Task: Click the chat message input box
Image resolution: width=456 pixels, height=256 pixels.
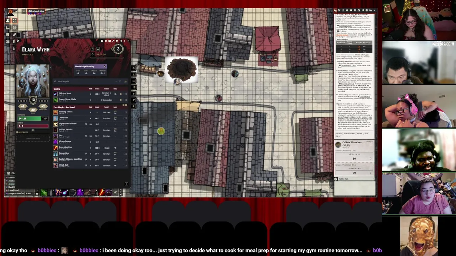Action: coord(355,188)
